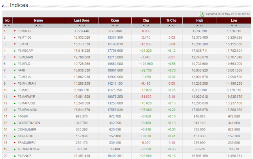Select the 33.270 Low value for TECHNOLOGY
The width and height of the screenshot is (253, 159).
click(234, 150)
